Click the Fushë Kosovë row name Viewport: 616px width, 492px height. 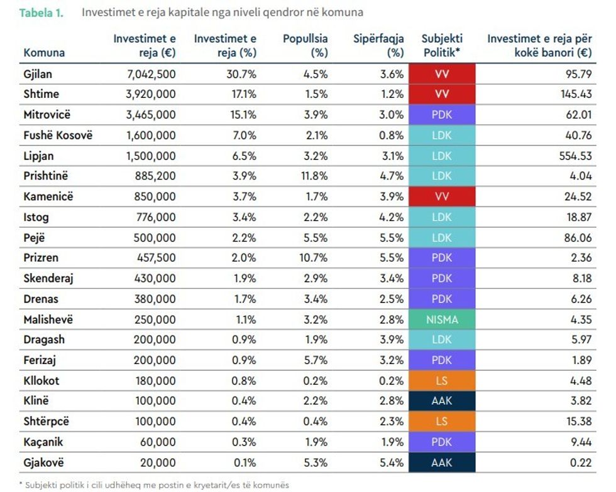coord(58,136)
